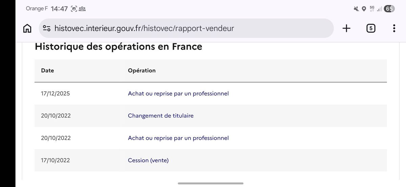Viewport: 406px width, 187px height.
Task: Open the 20/10/2022 Achat ou reprise operation
Action: (x=178, y=138)
